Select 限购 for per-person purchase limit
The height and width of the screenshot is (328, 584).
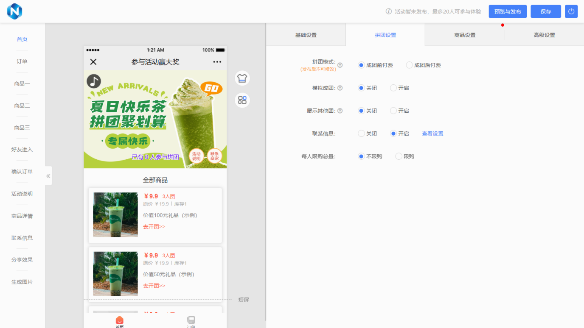[x=399, y=156]
